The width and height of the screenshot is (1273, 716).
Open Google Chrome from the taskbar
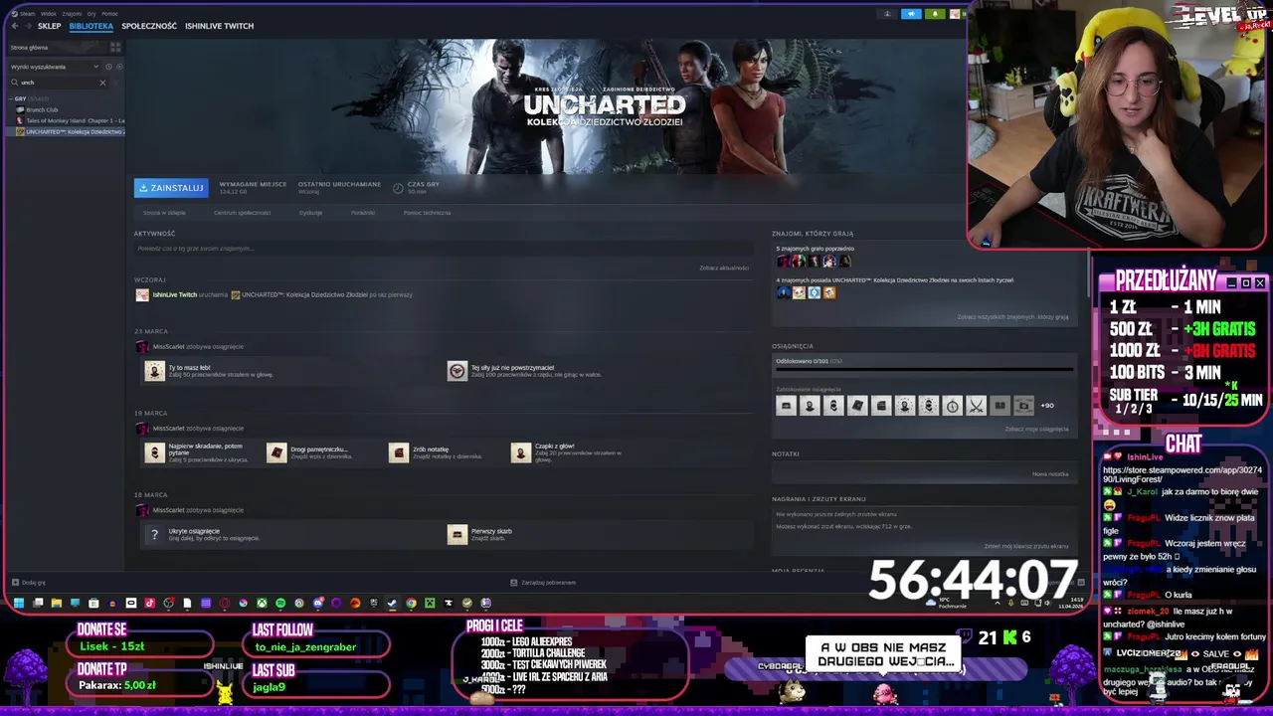coord(411,603)
